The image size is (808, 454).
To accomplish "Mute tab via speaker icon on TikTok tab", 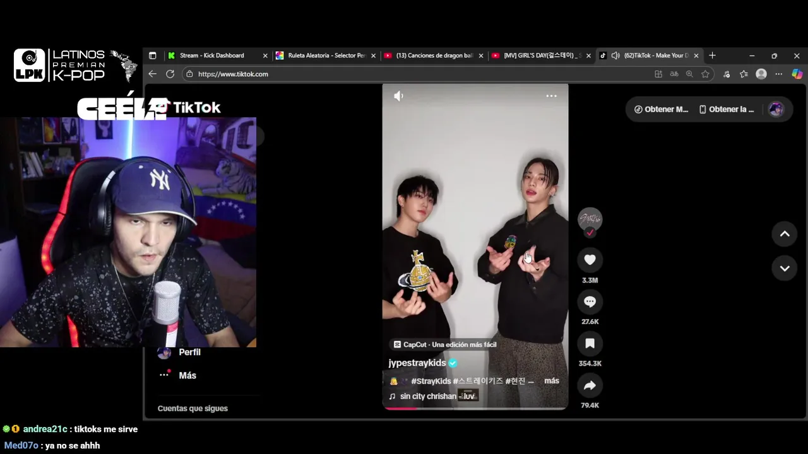I will pyautogui.click(x=615, y=55).
